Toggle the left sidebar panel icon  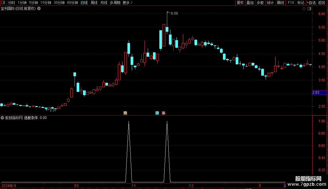pyautogui.click(x=3, y=3)
